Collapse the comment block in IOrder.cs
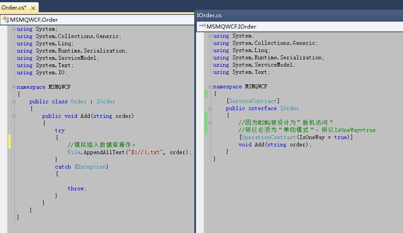 tap(210, 123)
